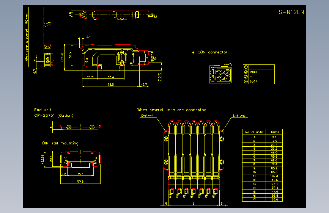Select the 'e-CON connector' label
329x213 pixels.
(209, 52)
